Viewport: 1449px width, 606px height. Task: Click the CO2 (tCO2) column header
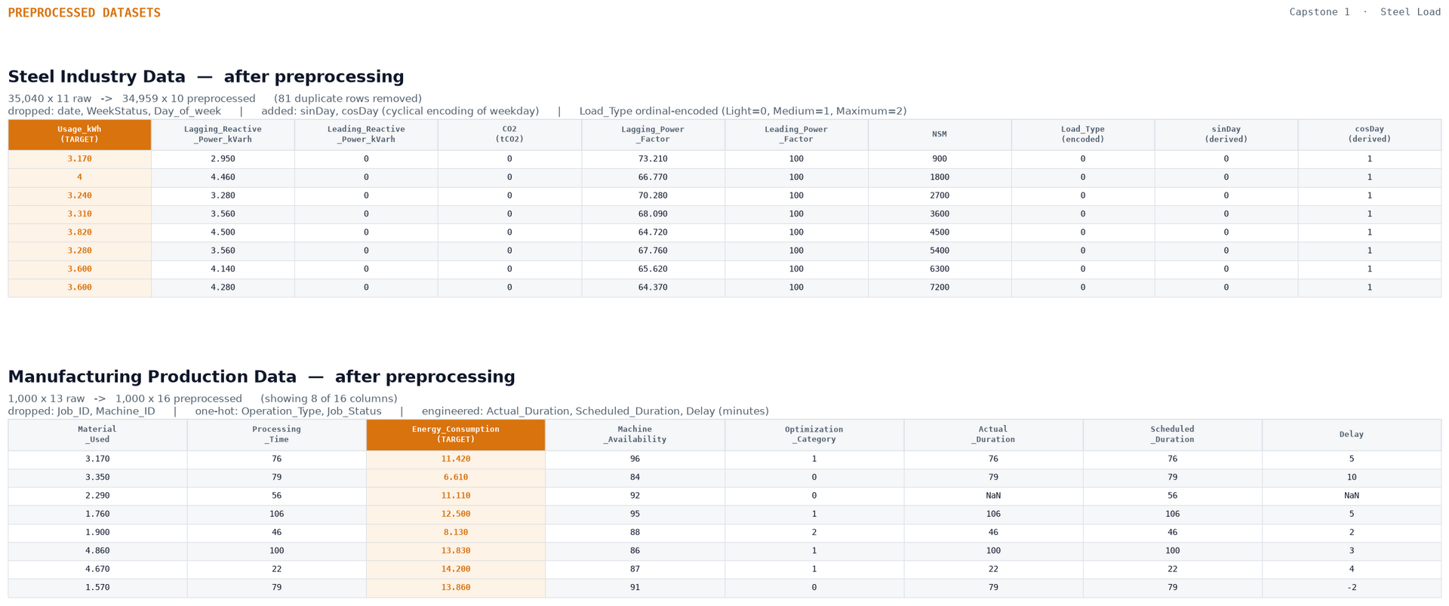[x=509, y=134]
